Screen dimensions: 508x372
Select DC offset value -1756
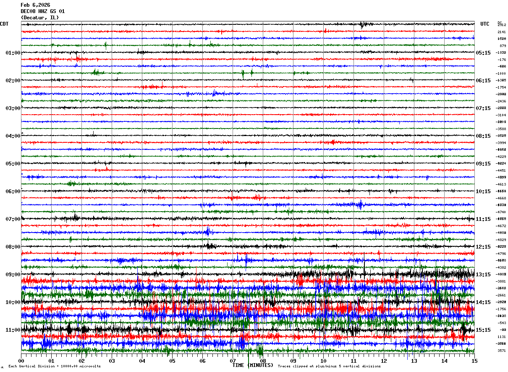(x=501, y=309)
